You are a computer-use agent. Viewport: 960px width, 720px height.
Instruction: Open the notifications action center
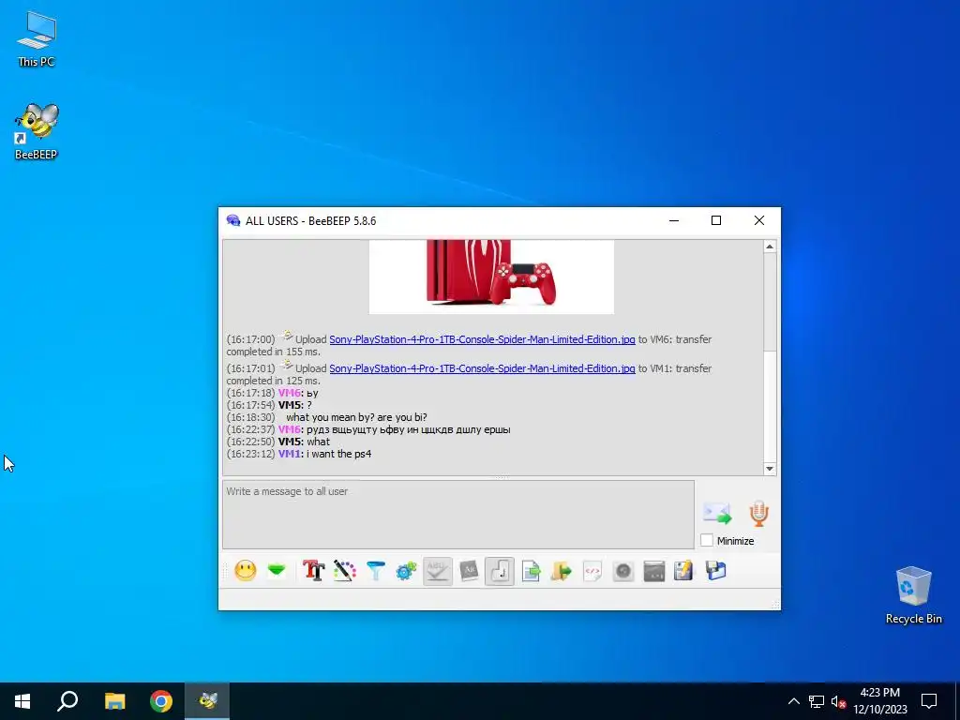click(x=929, y=701)
